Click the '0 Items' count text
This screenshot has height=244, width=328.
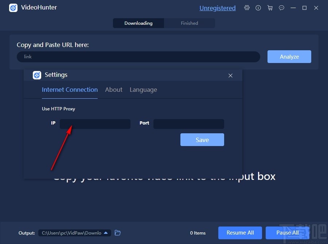[198, 233]
